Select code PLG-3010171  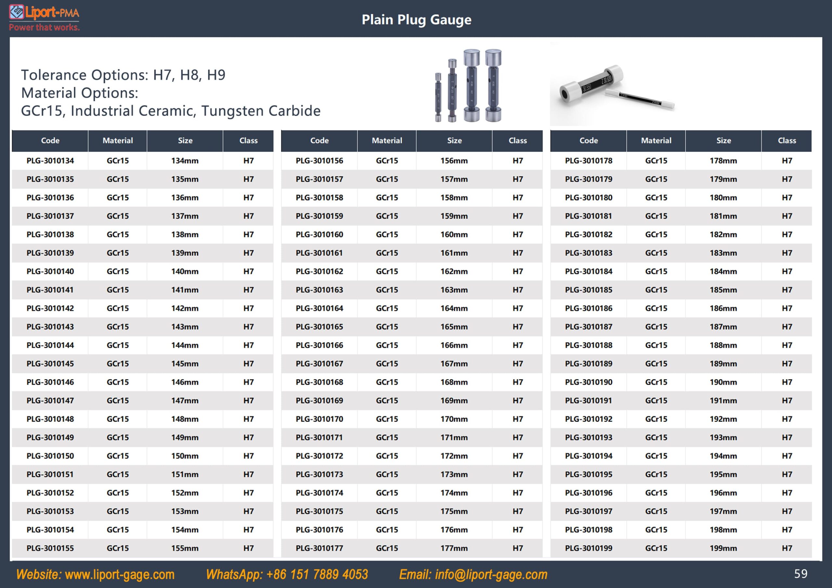(x=319, y=438)
